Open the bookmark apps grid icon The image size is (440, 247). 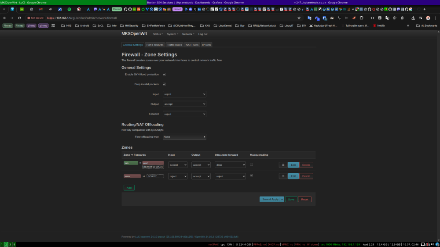[53, 26]
